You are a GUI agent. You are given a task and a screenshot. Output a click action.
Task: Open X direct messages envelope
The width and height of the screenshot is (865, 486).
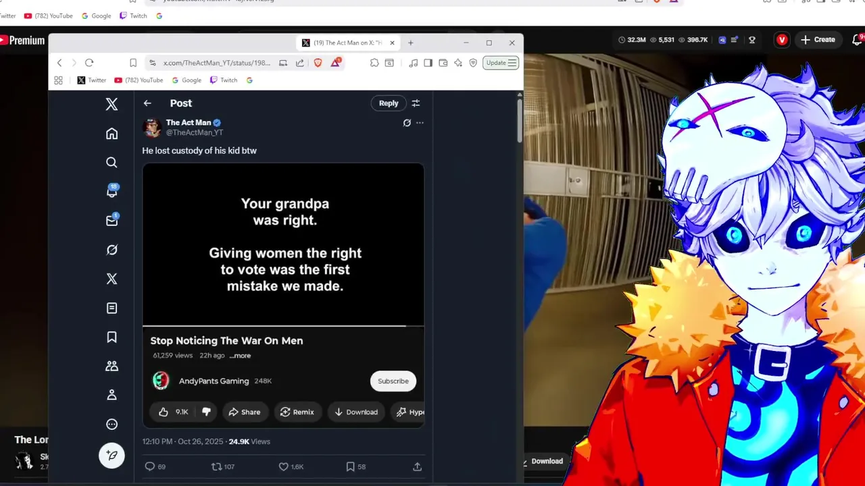[112, 220]
